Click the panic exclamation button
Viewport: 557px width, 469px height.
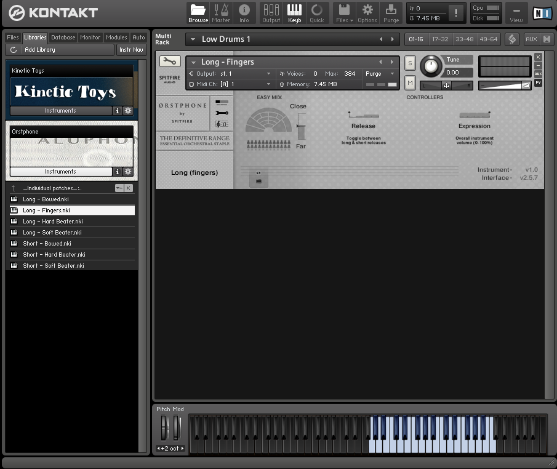tap(456, 13)
